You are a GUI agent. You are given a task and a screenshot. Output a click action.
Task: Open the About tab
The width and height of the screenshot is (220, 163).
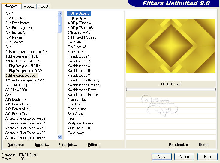(44, 7)
